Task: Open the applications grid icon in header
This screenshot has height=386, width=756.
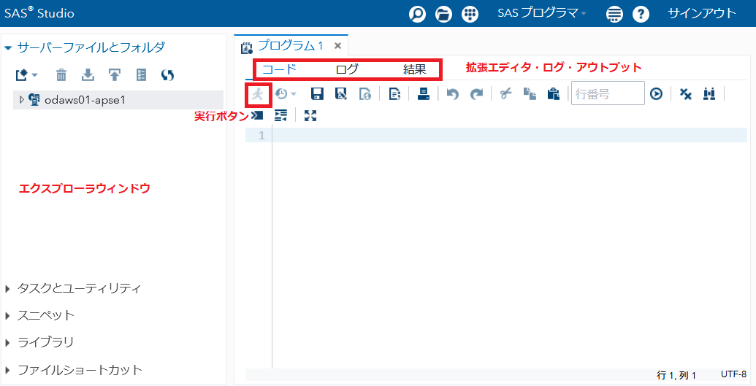Action: pyautogui.click(x=470, y=14)
